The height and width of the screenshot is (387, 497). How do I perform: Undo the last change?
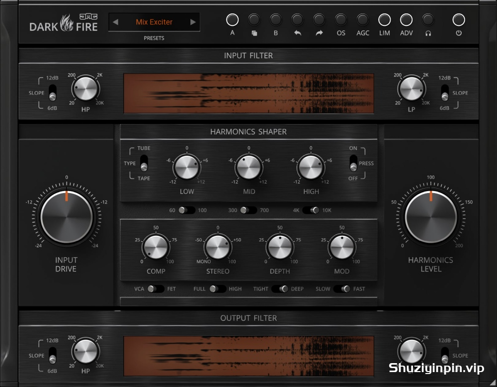click(x=297, y=20)
